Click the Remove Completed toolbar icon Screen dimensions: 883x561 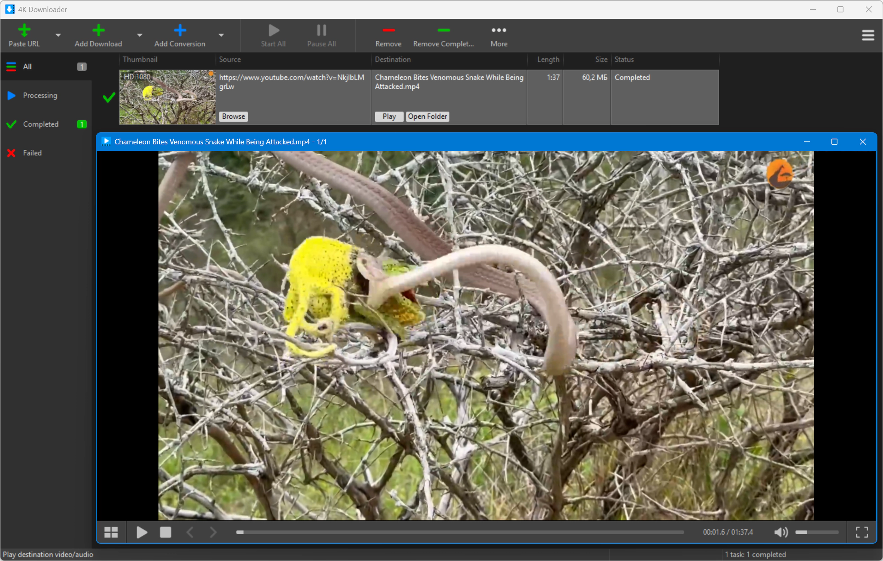coord(443,30)
